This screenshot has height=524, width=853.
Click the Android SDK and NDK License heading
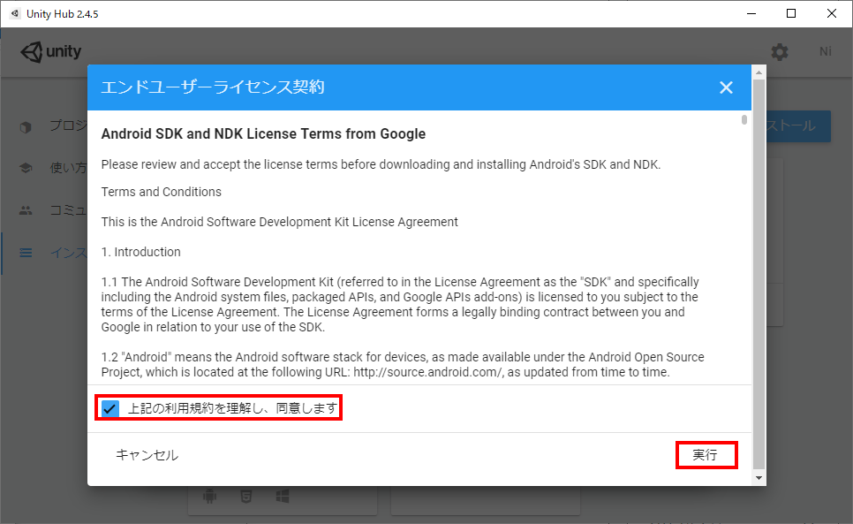pyautogui.click(x=263, y=133)
